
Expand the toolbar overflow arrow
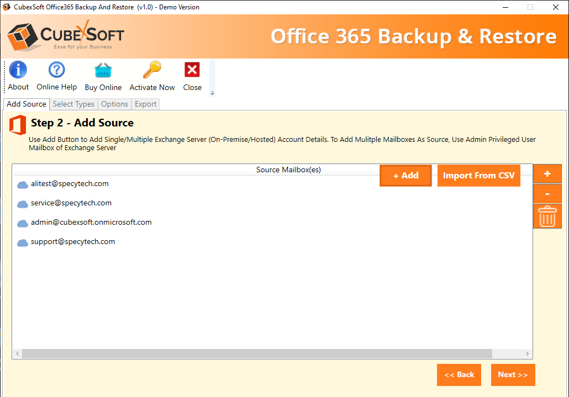[x=212, y=93]
